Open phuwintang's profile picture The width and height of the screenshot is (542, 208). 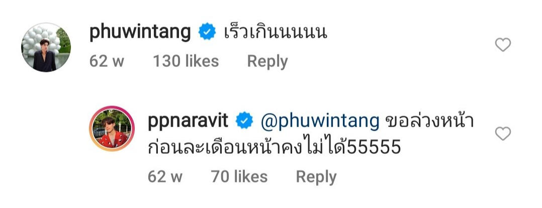[x=46, y=47]
